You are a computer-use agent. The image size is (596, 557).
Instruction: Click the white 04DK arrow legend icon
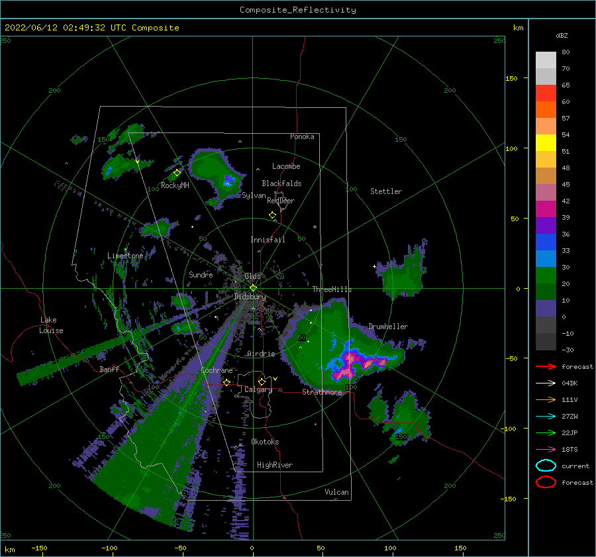tap(546, 383)
